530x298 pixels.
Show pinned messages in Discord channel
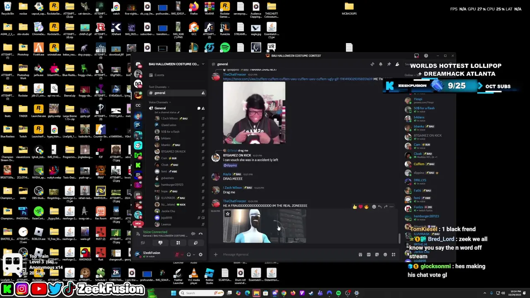click(x=389, y=64)
